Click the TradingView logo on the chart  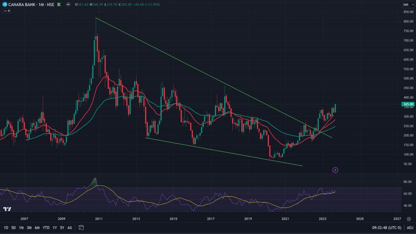[7, 209]
